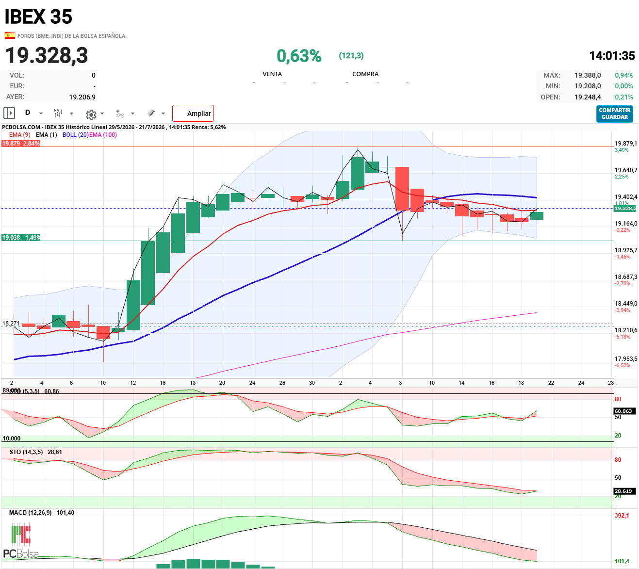Click the candlestick chart type icon
639x569 pixels.
[58, 113]
